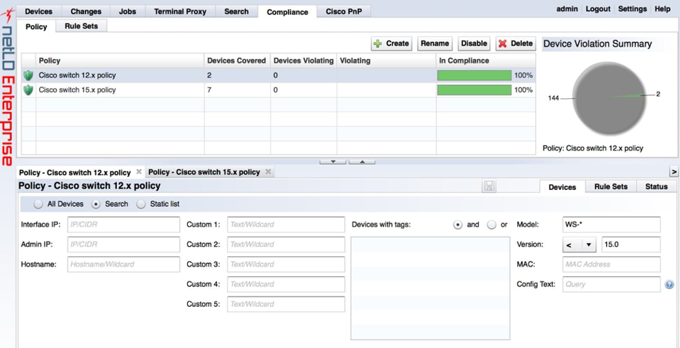The width and height of the screenshot is (680, 348).
Task: Click the shield icon for Cisco switch 12.x policy
Action: click(x=29, y=75)
